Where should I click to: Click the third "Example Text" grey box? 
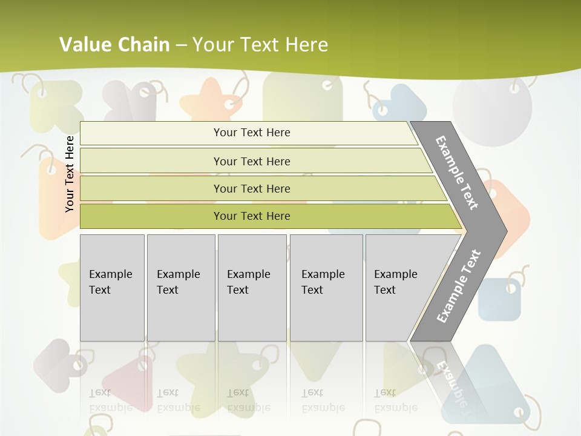point(252,288)
